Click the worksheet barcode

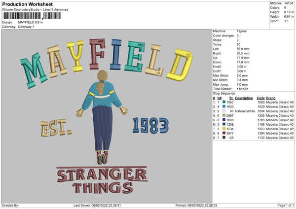point(32,16)
